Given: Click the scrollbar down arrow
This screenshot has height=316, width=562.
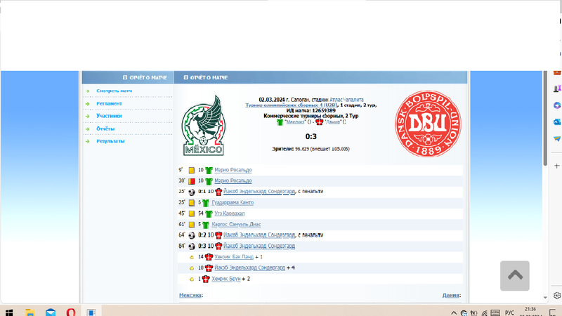Looking at the screenshot, I should click(x=545, y=297).
